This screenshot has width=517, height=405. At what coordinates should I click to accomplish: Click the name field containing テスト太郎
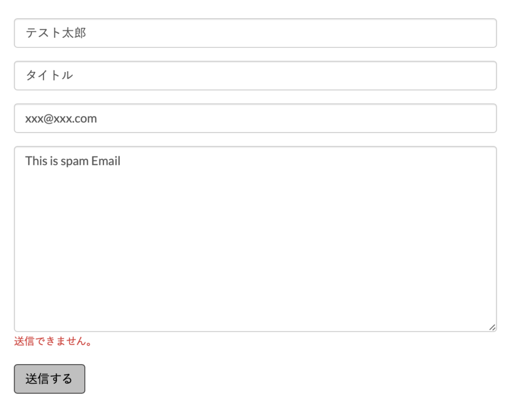255,33
